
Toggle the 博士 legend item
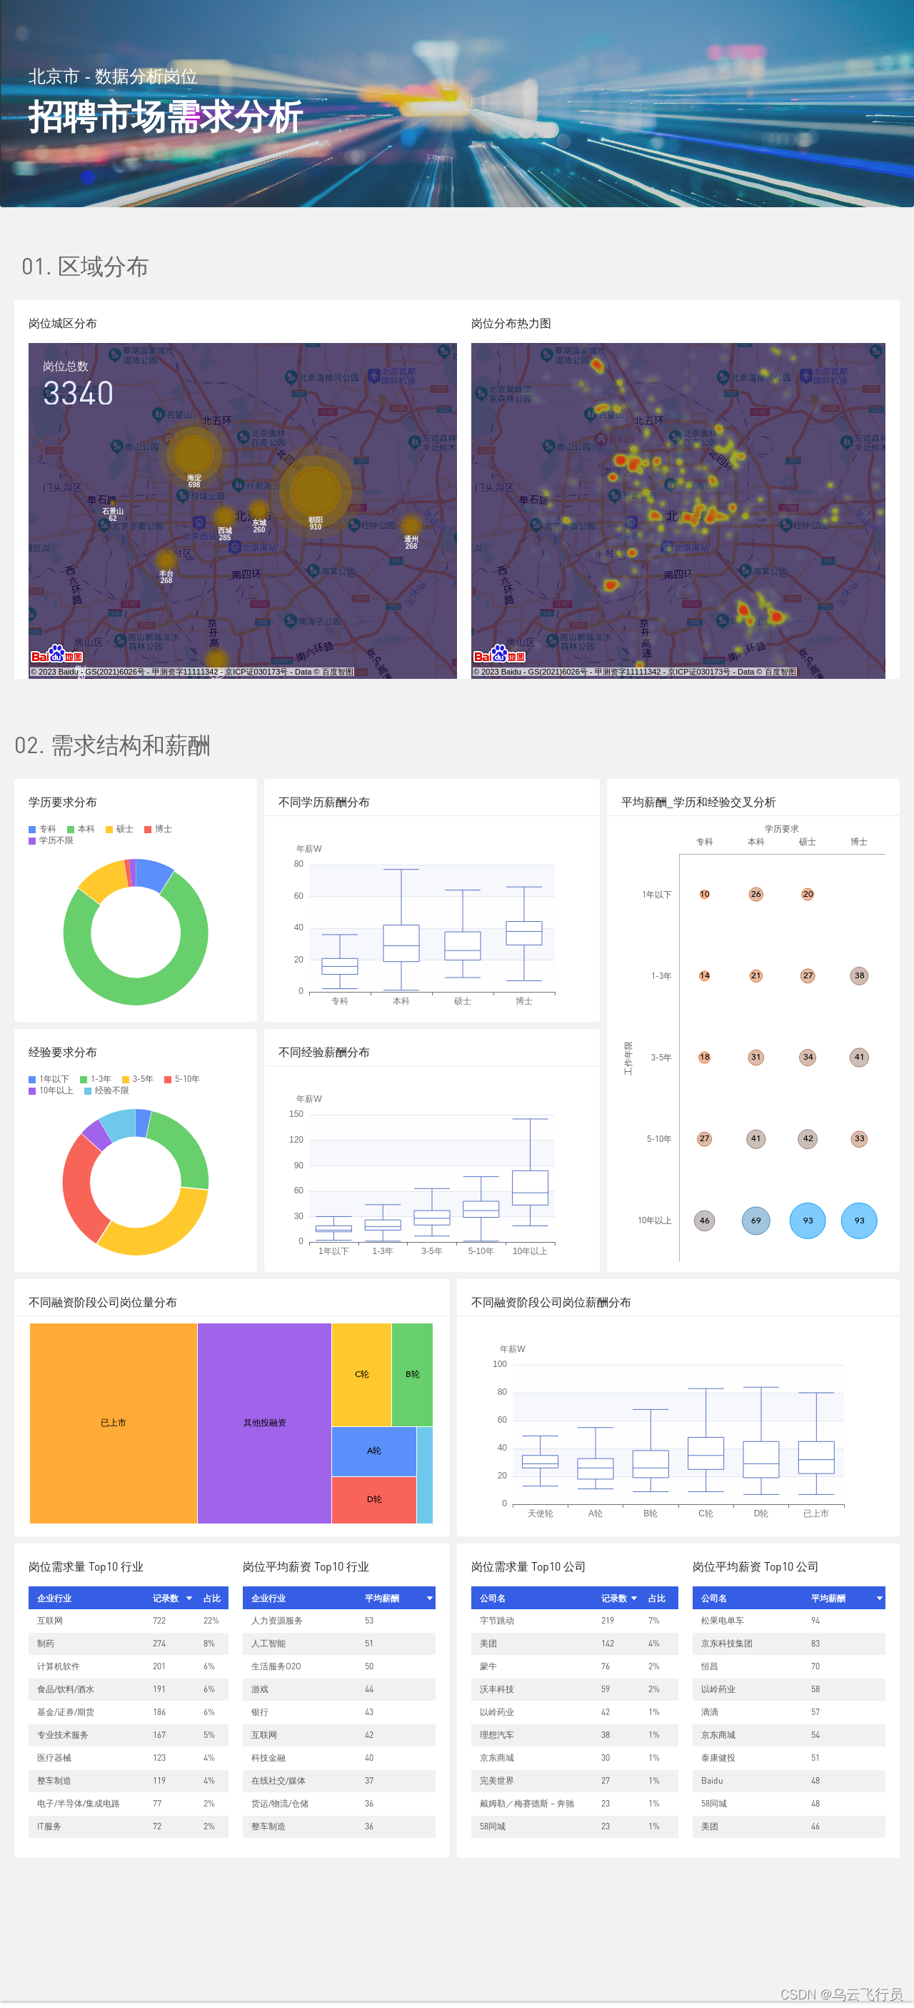coord(159,830)
